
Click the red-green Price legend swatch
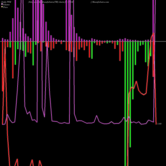pos(2,7)
